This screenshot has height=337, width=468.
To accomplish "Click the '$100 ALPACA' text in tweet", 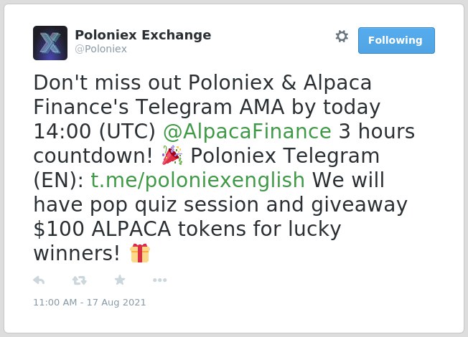I will (102, 229).
